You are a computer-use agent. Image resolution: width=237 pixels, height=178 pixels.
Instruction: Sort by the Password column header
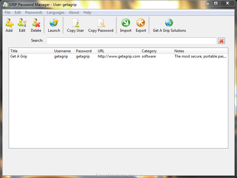[x=85, y=51]
